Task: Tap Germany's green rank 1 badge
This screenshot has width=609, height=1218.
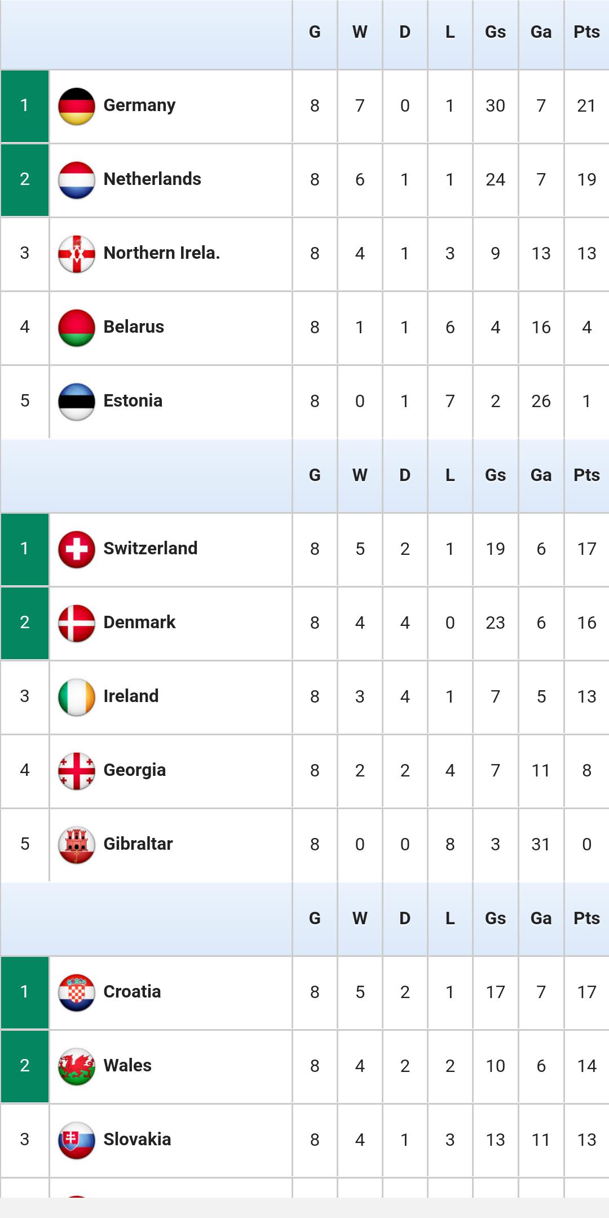Action: [25, 106]
